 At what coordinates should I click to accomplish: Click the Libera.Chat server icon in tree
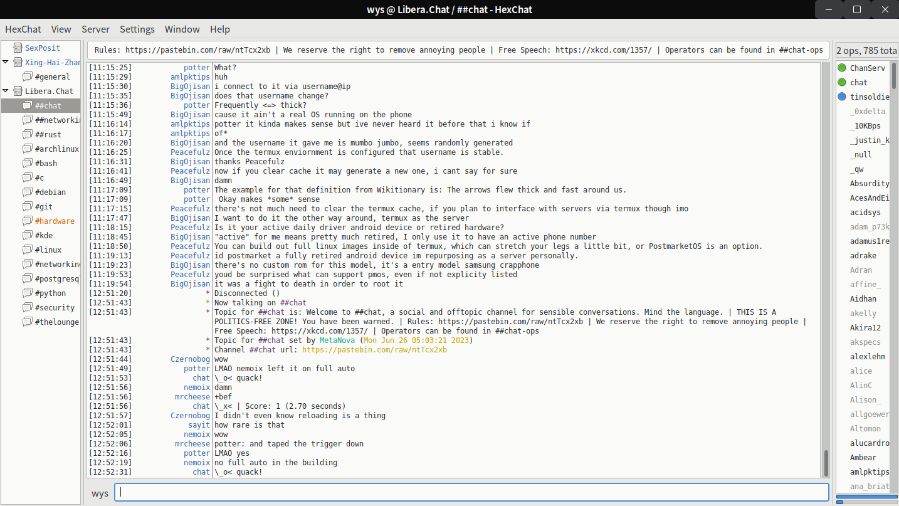16,91
